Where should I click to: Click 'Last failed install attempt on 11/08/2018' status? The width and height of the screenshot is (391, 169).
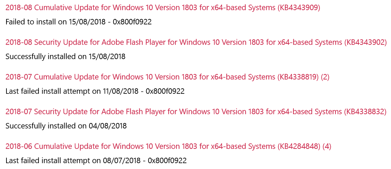(x=72, y=91)
